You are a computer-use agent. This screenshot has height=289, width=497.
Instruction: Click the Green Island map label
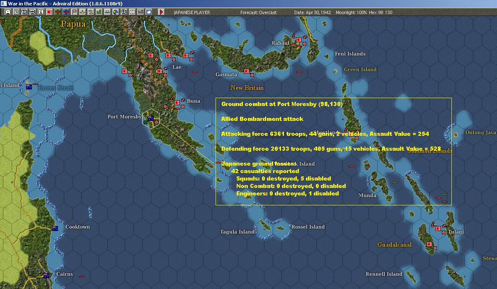click(360, 69)
